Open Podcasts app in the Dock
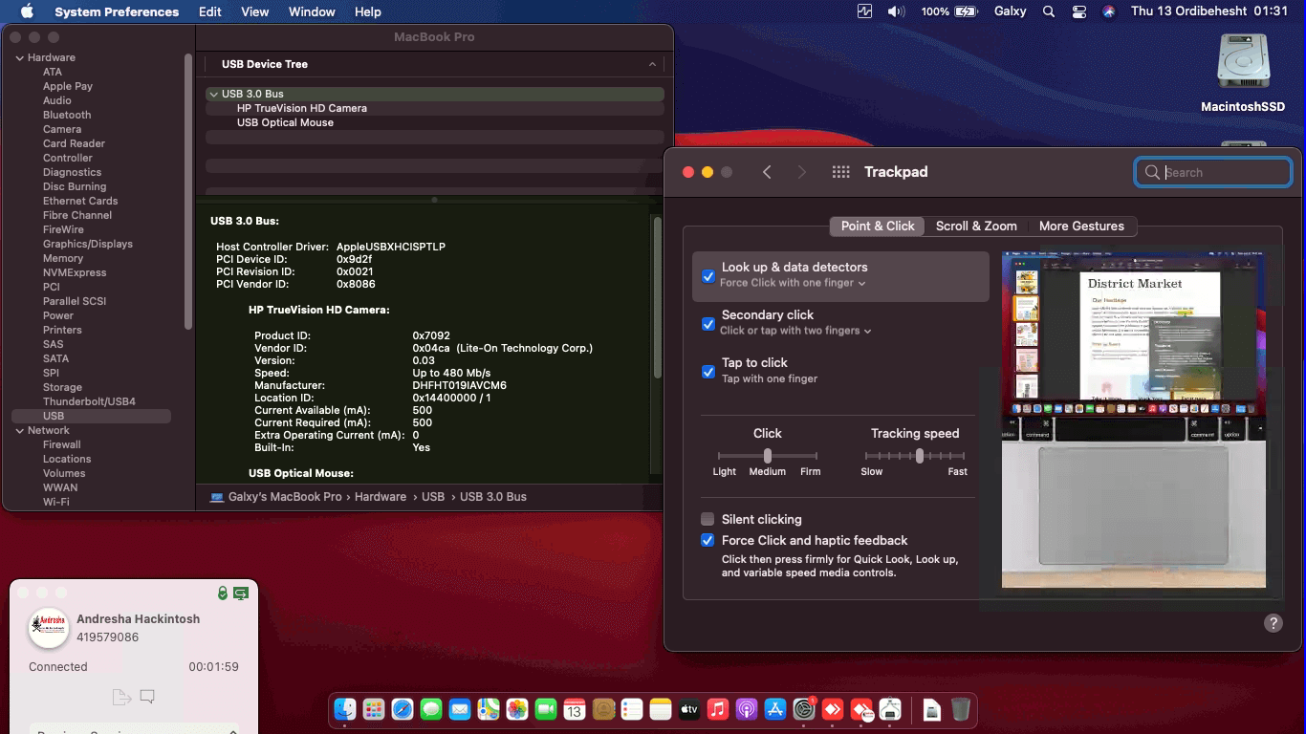Screen dimensions: 1306x734 [747, 709]
